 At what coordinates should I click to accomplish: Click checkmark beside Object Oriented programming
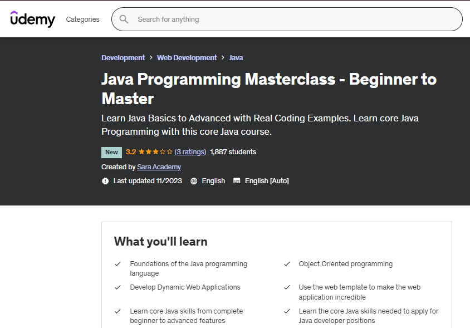coord(287,264)
